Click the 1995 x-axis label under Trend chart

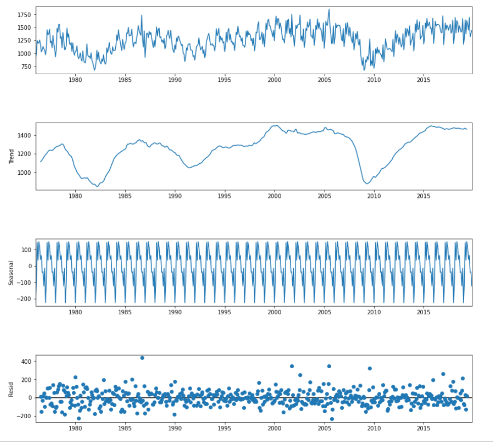(225, 196)
